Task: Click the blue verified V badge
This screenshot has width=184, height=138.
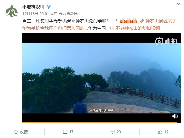Action: point(49,7)
